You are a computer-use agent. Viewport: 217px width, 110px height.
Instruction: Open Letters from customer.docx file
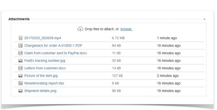click(45, 68)
